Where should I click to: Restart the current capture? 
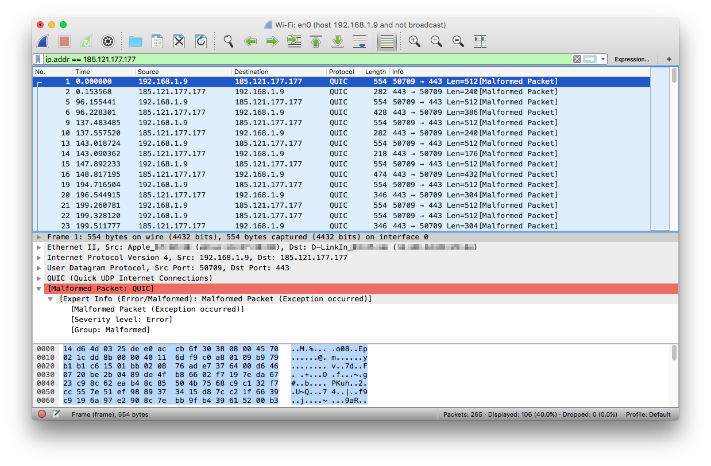coord(85,41)
